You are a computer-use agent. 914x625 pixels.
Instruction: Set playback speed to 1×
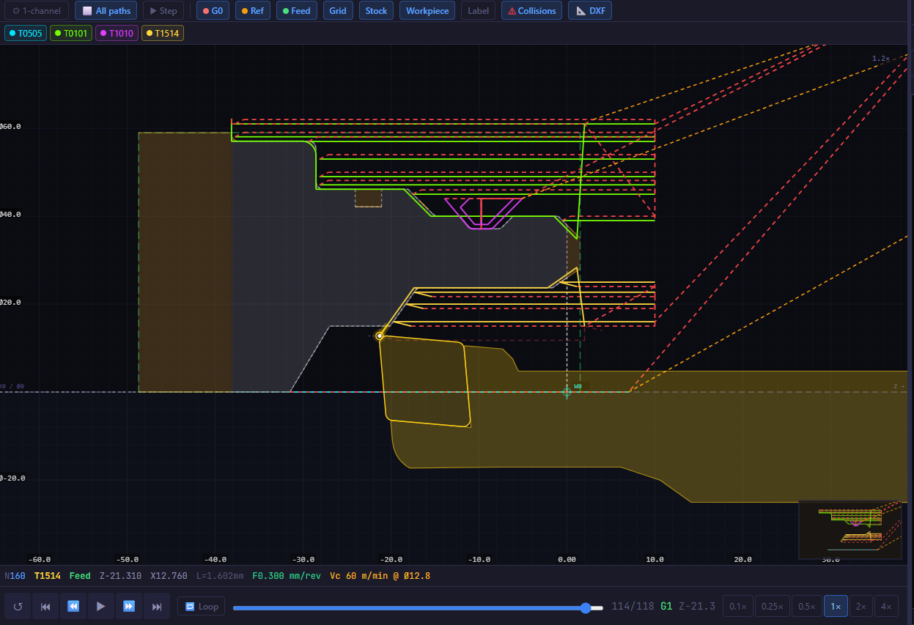point(836,607)
